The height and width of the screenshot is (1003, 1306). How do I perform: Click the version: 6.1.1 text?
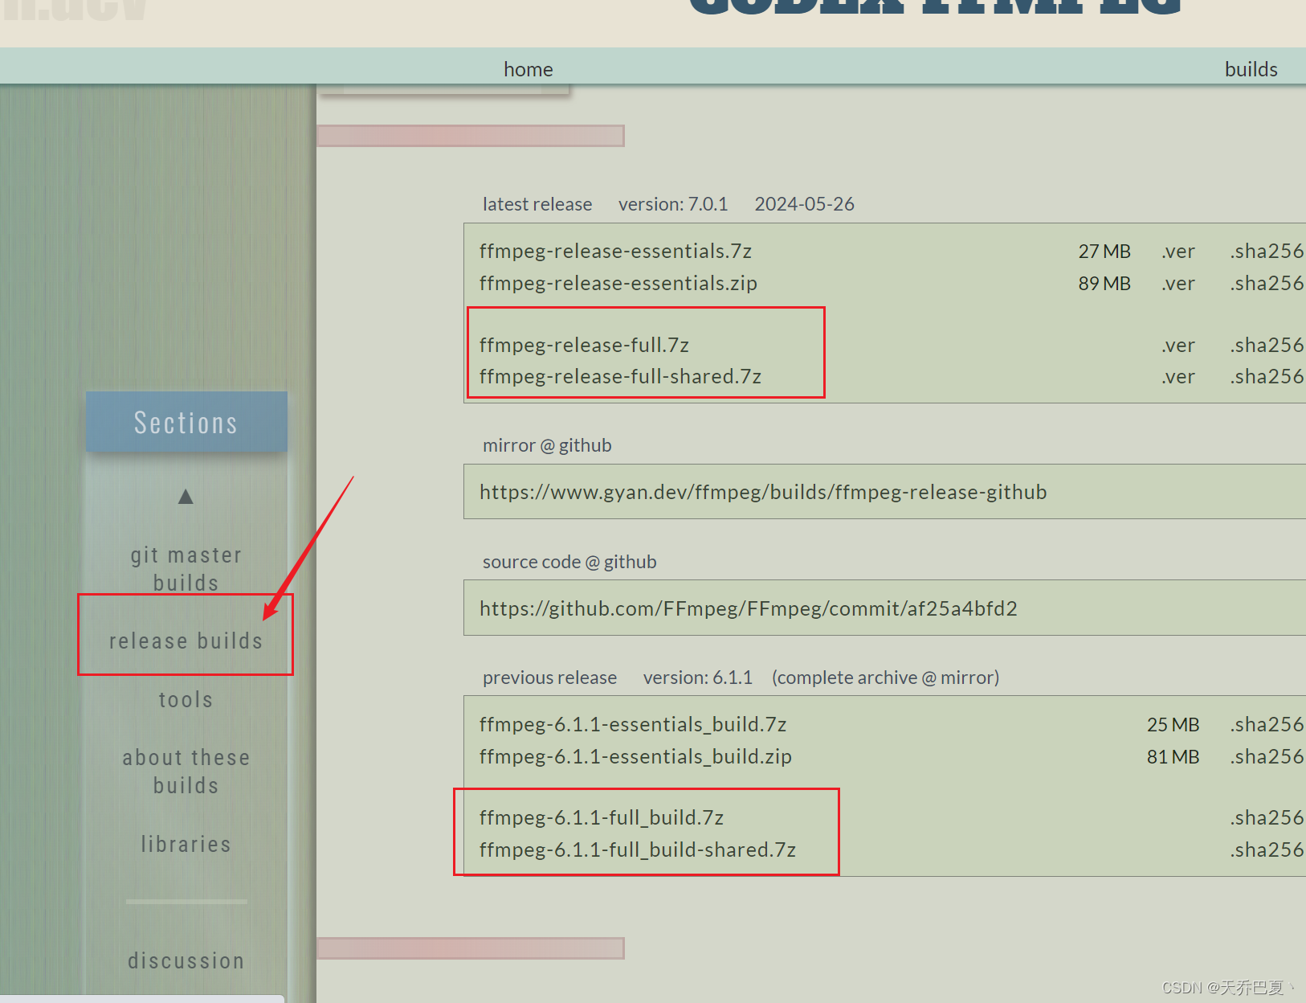[698, 678]
